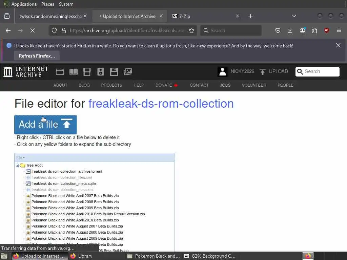Open the CONTACT navigation link
The width and height of the screenshot is (347, 260).
(x=199, y=85)
